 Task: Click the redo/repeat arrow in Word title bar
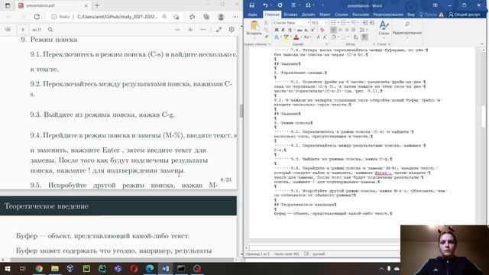[280, 5]
